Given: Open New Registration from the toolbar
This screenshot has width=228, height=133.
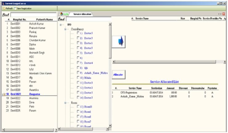Looking at the screenshot, I should pyautogui.click(x=23, y=8).
